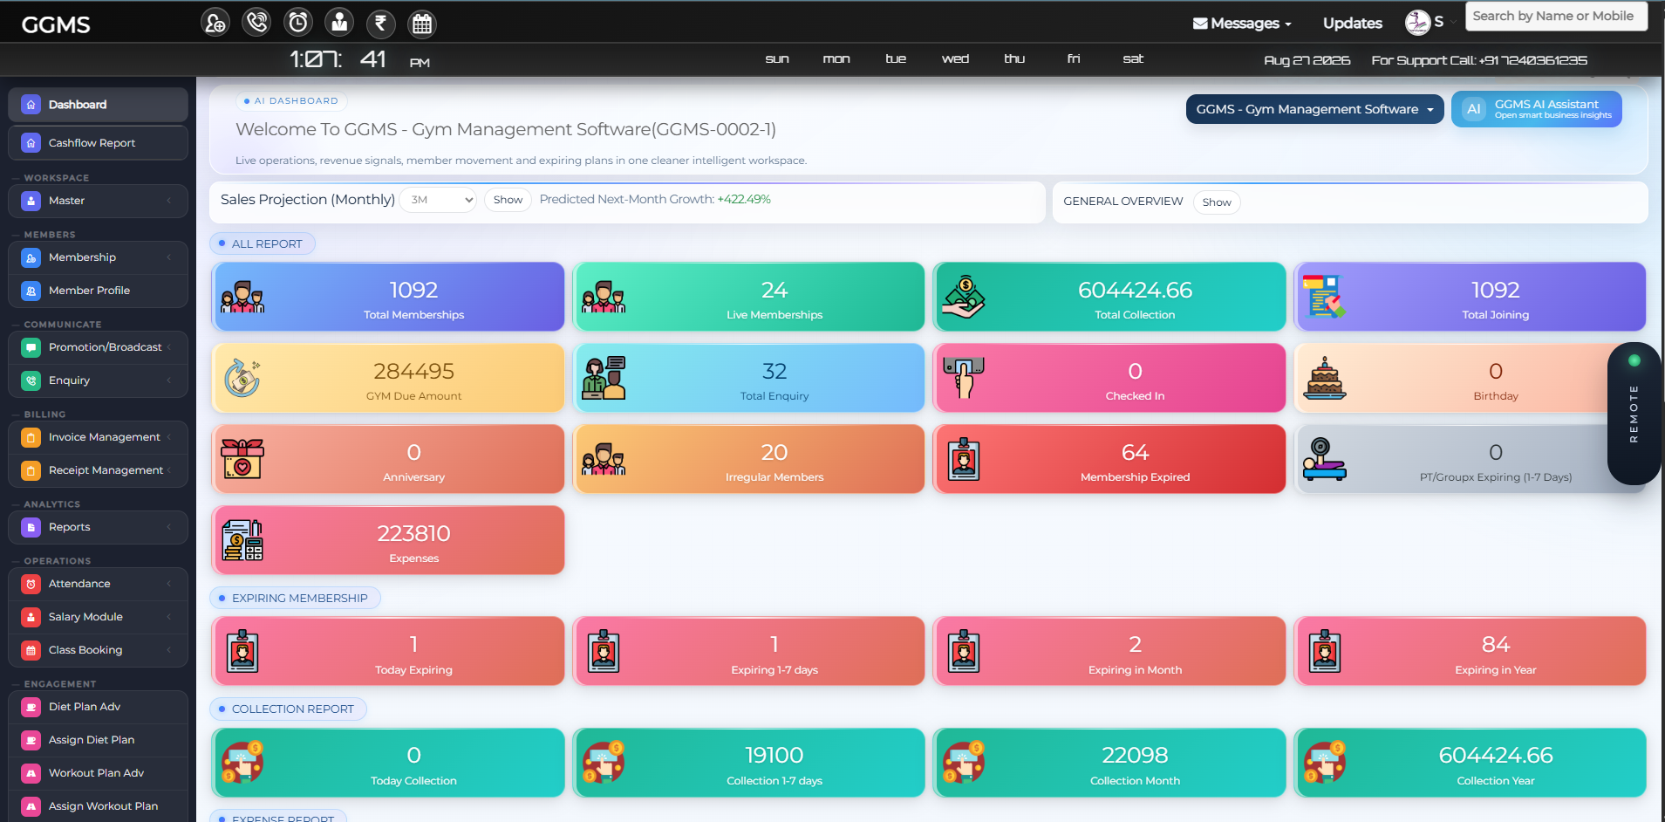1665x822 pixels.
Task: Click the Total Collection money hand icon
Action: tap(964, 297)
